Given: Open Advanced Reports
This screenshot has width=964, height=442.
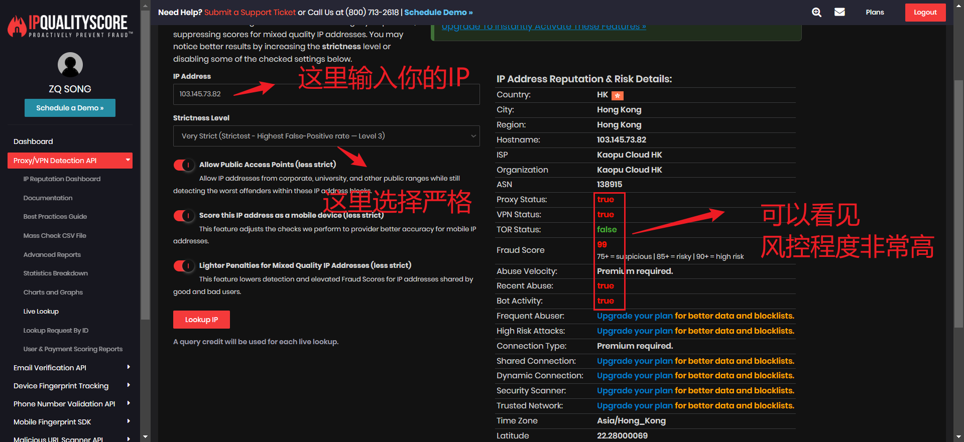Looking at the screenshot, I should [x=52, y=255].
